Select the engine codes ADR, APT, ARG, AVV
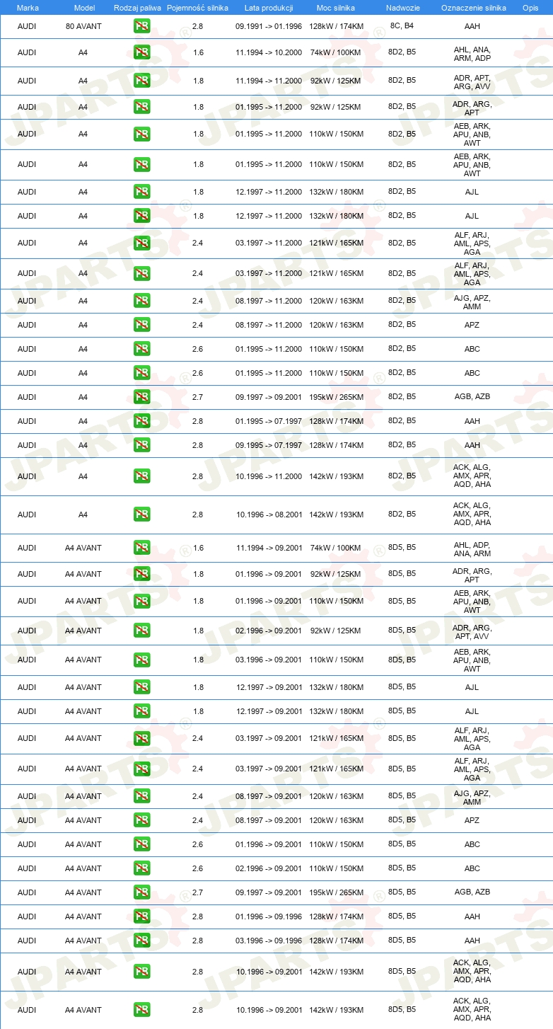Screen dimensions: 553x1029 coord(472,81)
